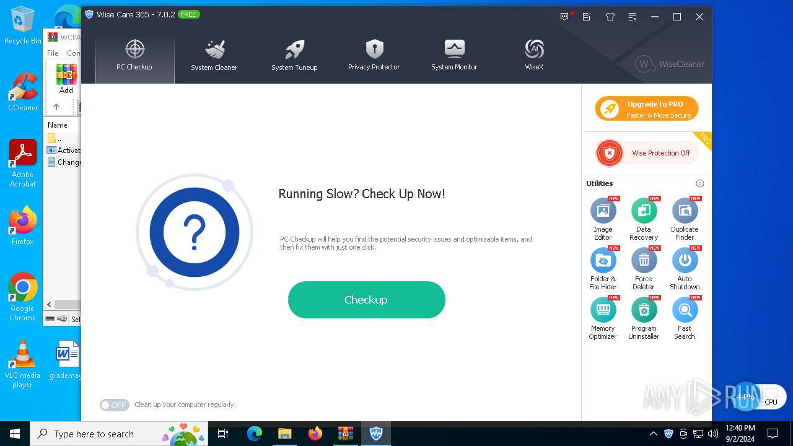
Task: Go to Privacy Protector tab
Action: (x=374, y=56)
